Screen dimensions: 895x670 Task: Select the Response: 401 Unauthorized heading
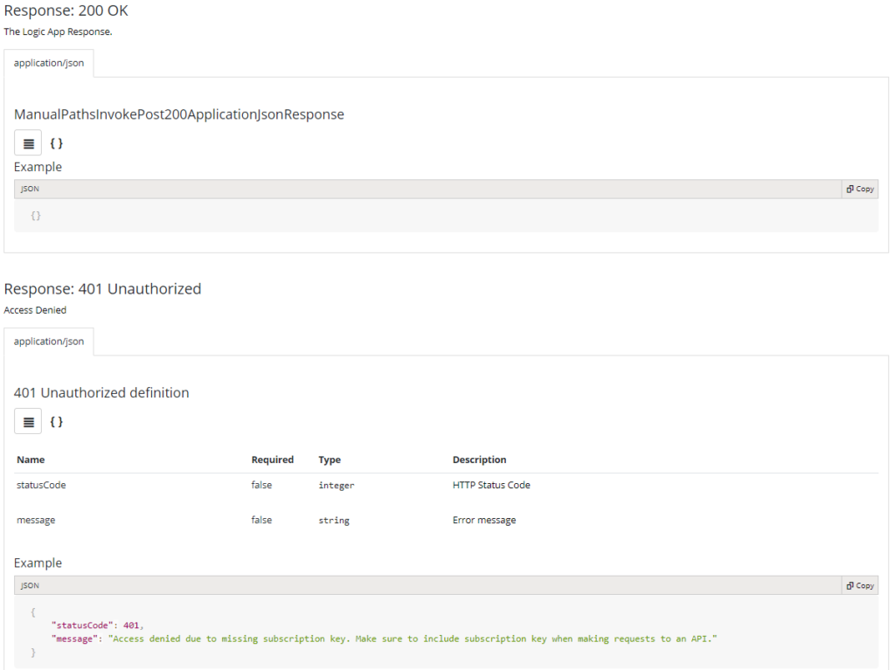[102, 288]
